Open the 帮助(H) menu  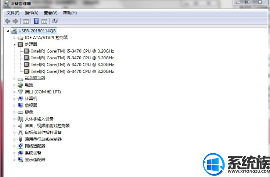click(x=70, y=13)
